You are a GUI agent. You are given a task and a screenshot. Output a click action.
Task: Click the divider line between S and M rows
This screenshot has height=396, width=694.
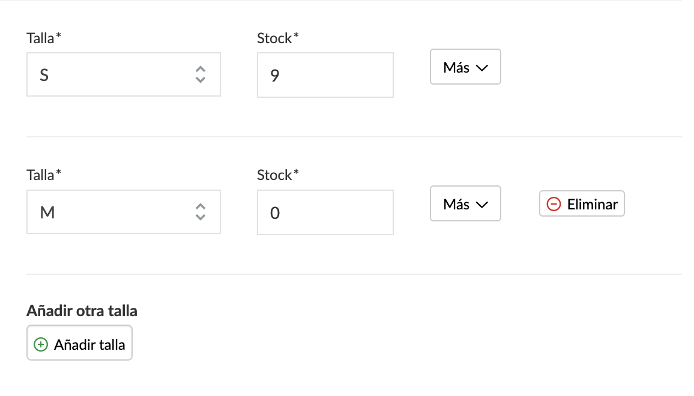tap(354, 137)
